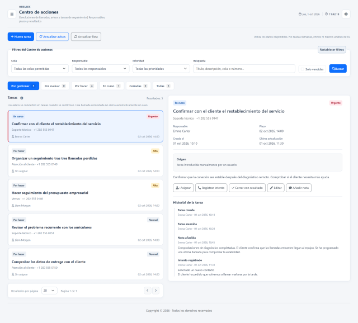
Task: Go to the next results page arrow
Action: (x=156, y=291)
